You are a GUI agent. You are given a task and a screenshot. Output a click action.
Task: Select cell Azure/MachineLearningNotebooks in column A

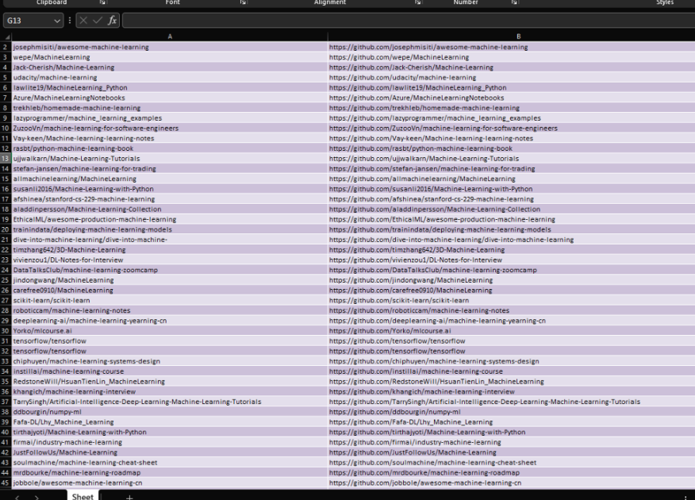point(170,98)
